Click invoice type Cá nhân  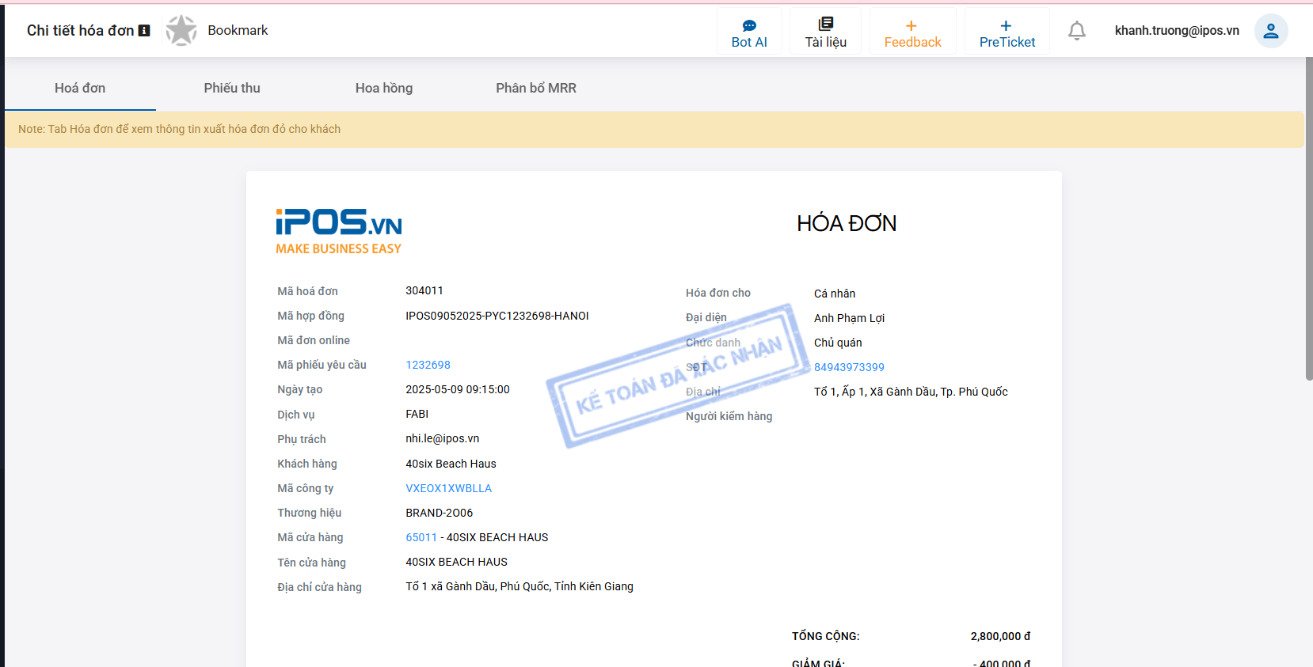[x=835, y=294]
